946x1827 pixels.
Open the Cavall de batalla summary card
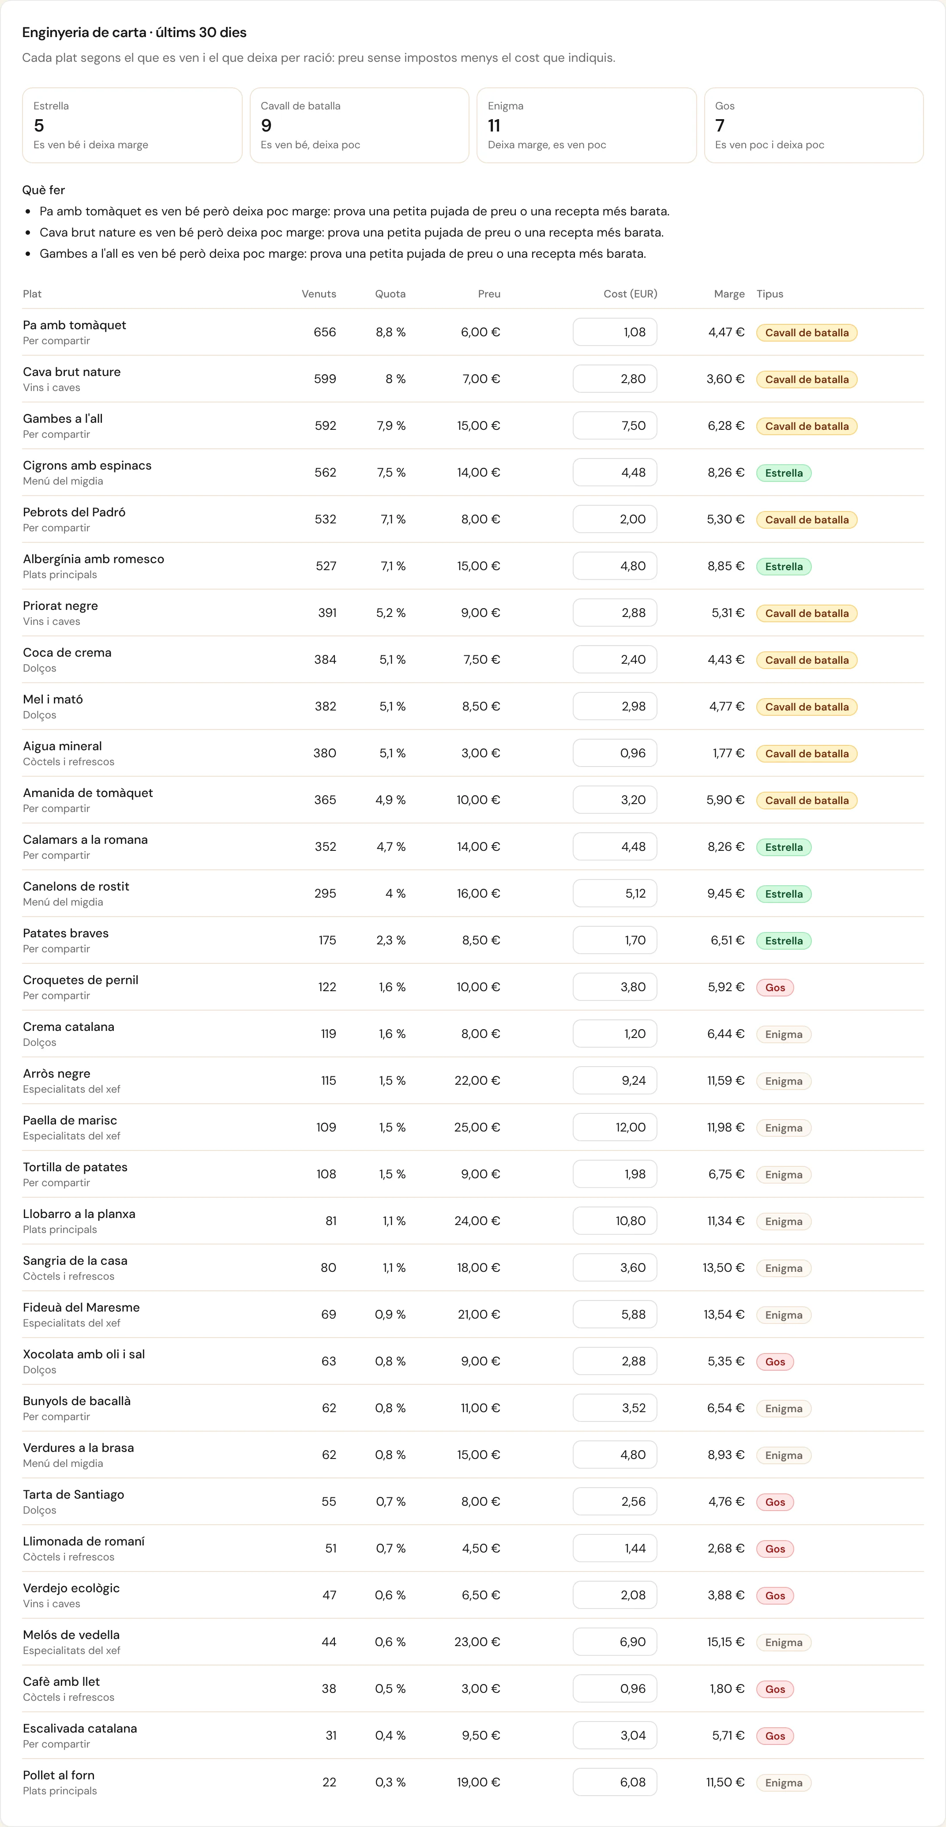(x=360, y=125)
